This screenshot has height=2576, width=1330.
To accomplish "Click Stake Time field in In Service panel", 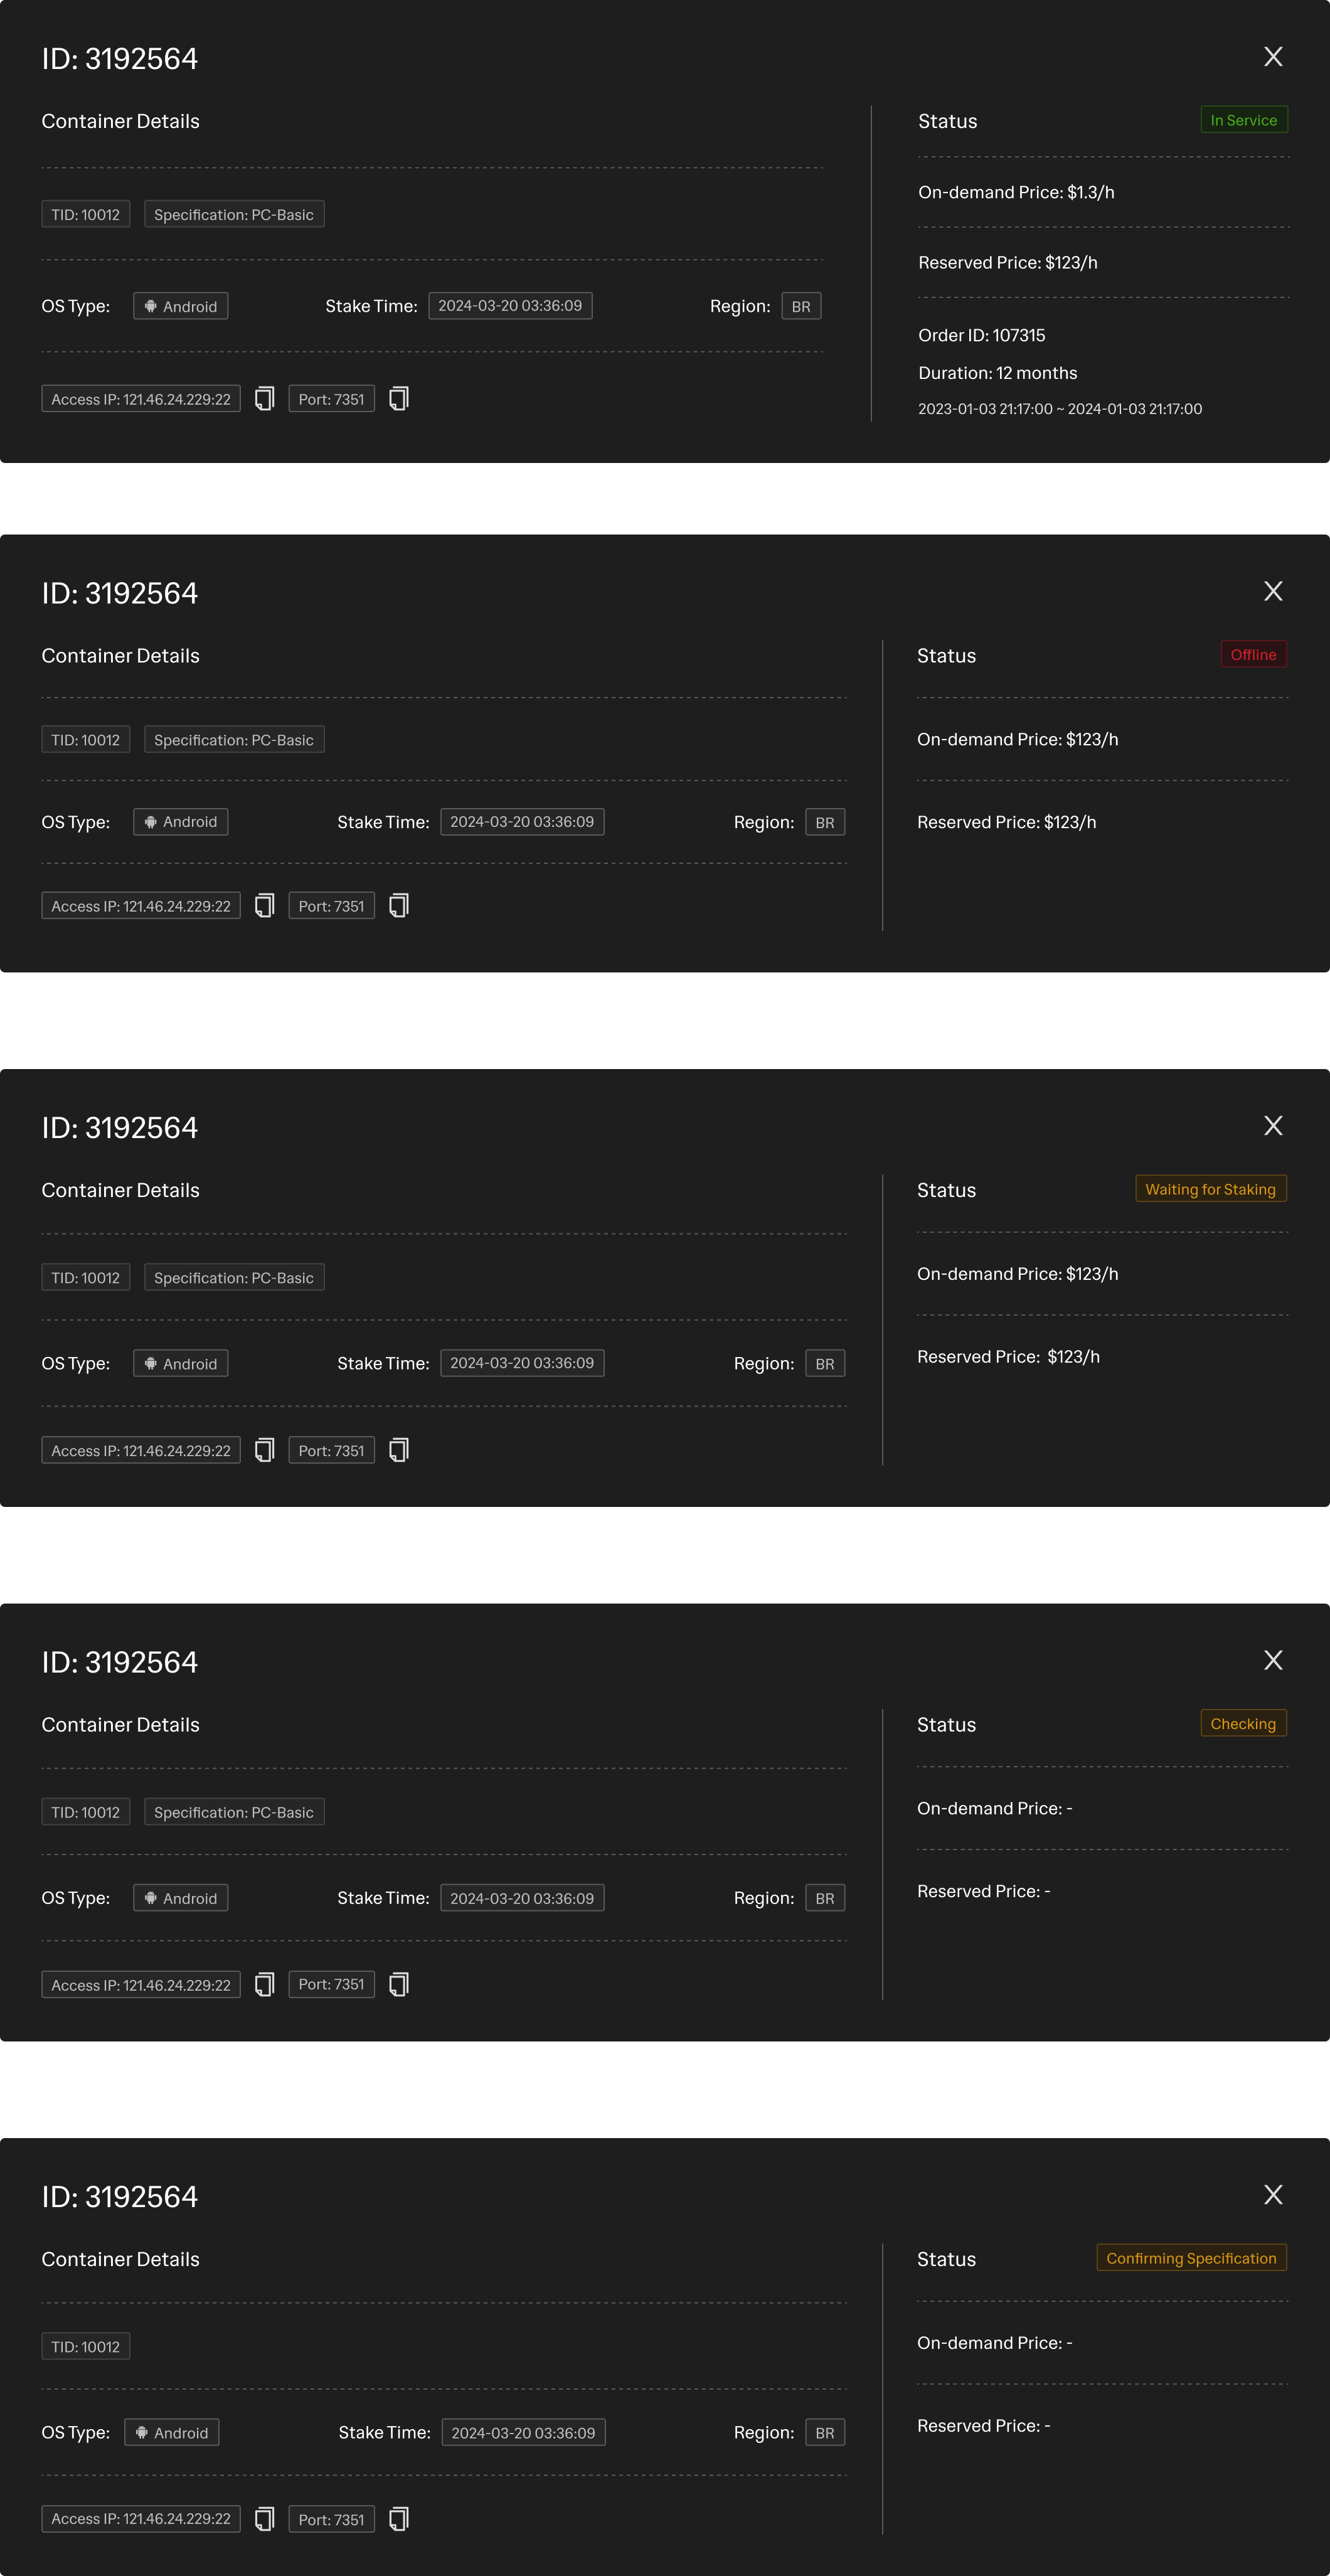I will (510, 306).
